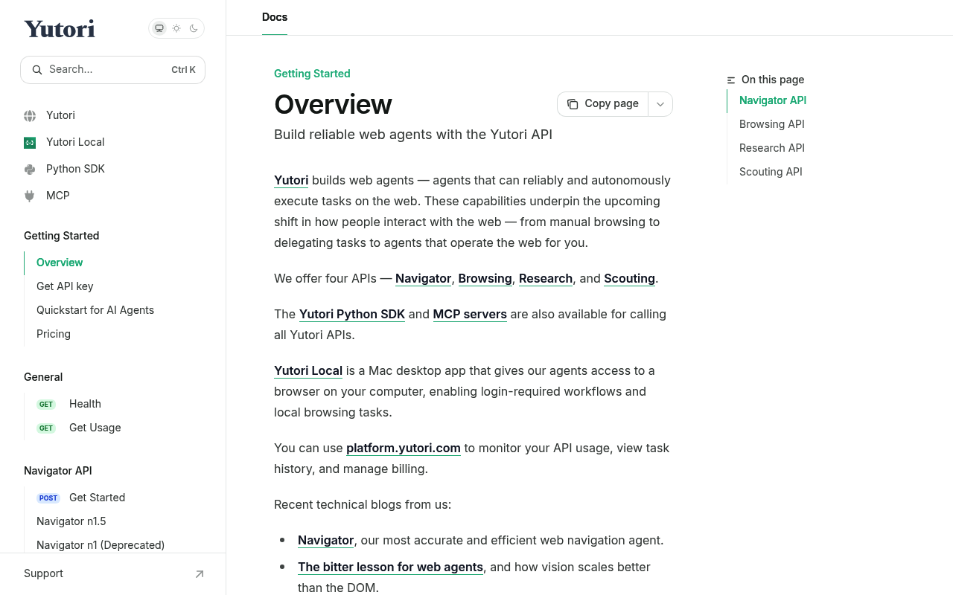
Task: Open the Pricing page
Action: click(54, 334)
